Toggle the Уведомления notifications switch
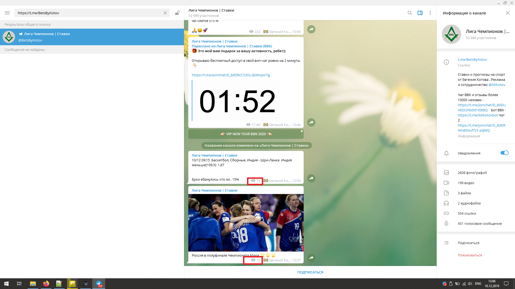The height and width of the screenshot is (289, 515). click(x=504, y=153)
